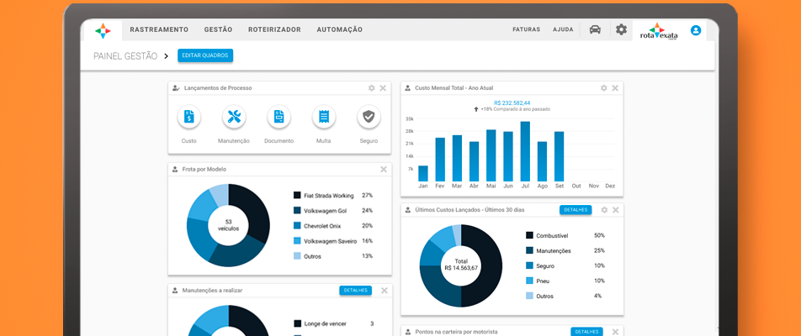The width and height of the screenshot is (801, 336).
Task: Select the Longe de vencer legend entry
Action: [334, 323]
